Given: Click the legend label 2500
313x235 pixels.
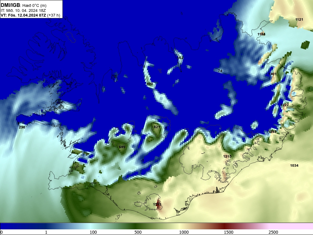Looking at the screenshot, I should (273, 232).
